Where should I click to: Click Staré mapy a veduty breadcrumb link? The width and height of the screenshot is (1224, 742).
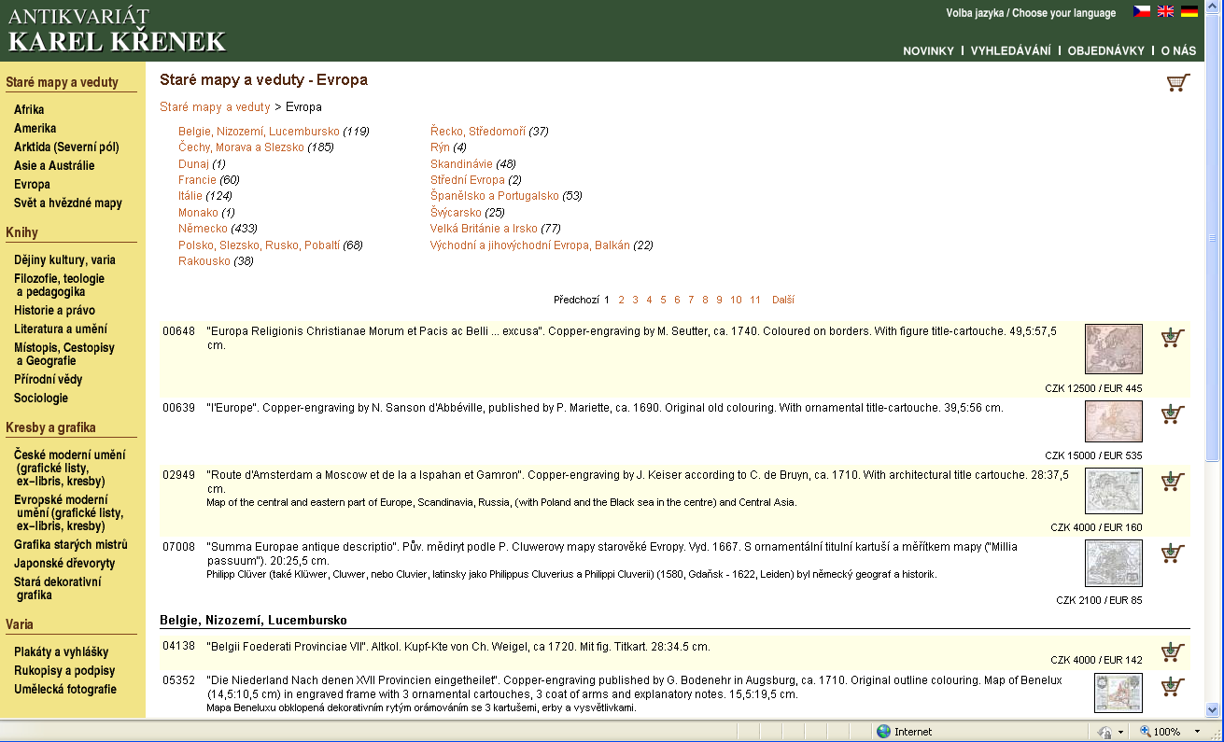coord(215,107)
